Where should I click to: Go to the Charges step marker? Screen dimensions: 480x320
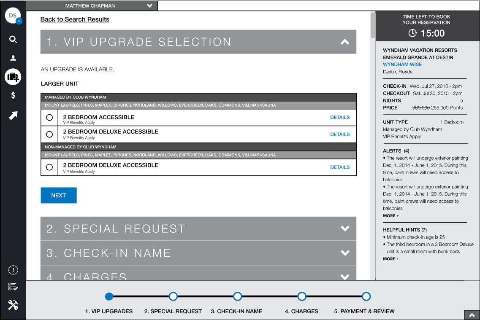click(302, 296)
